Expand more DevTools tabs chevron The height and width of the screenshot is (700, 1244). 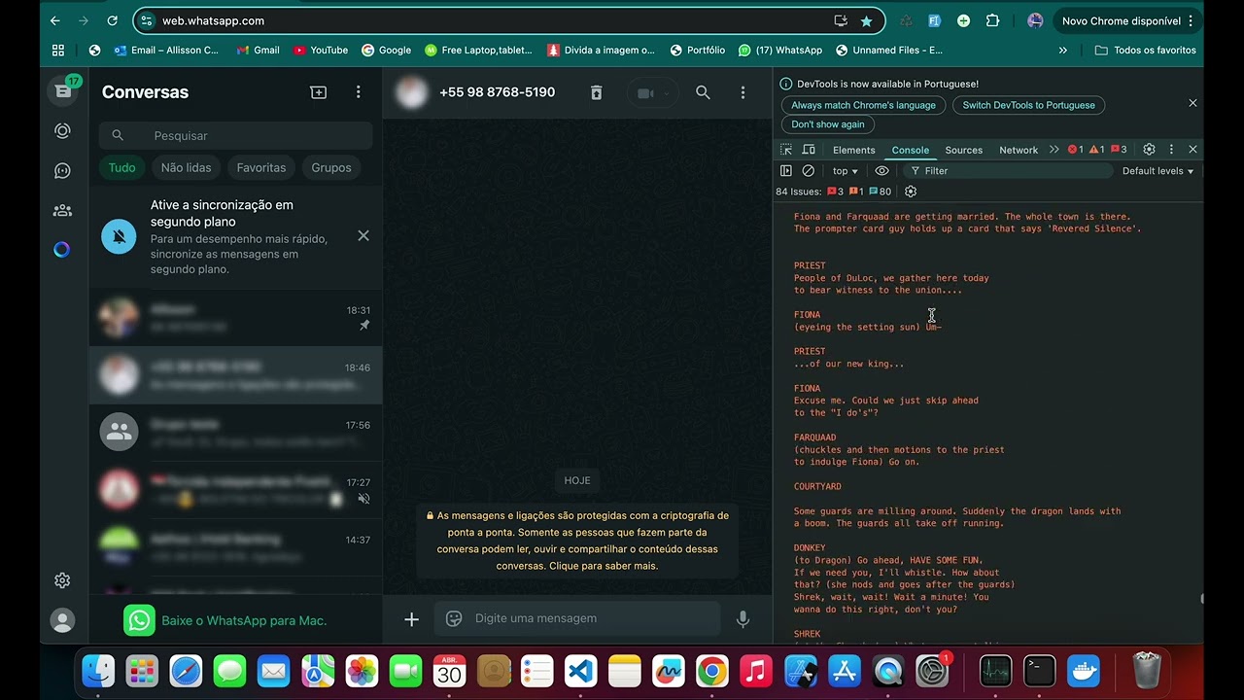point(1054,150)
